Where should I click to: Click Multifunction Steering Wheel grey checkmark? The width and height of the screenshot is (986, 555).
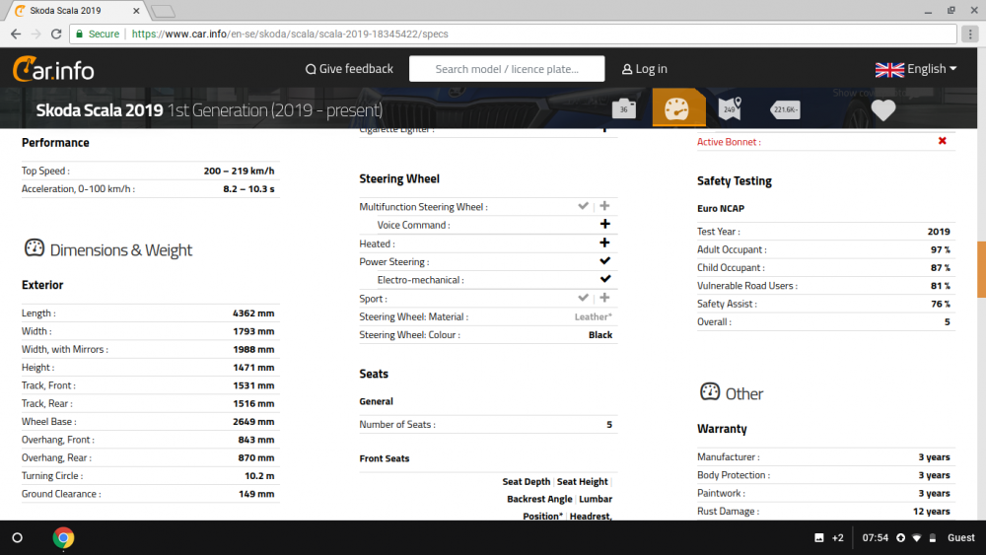point(583,205)
